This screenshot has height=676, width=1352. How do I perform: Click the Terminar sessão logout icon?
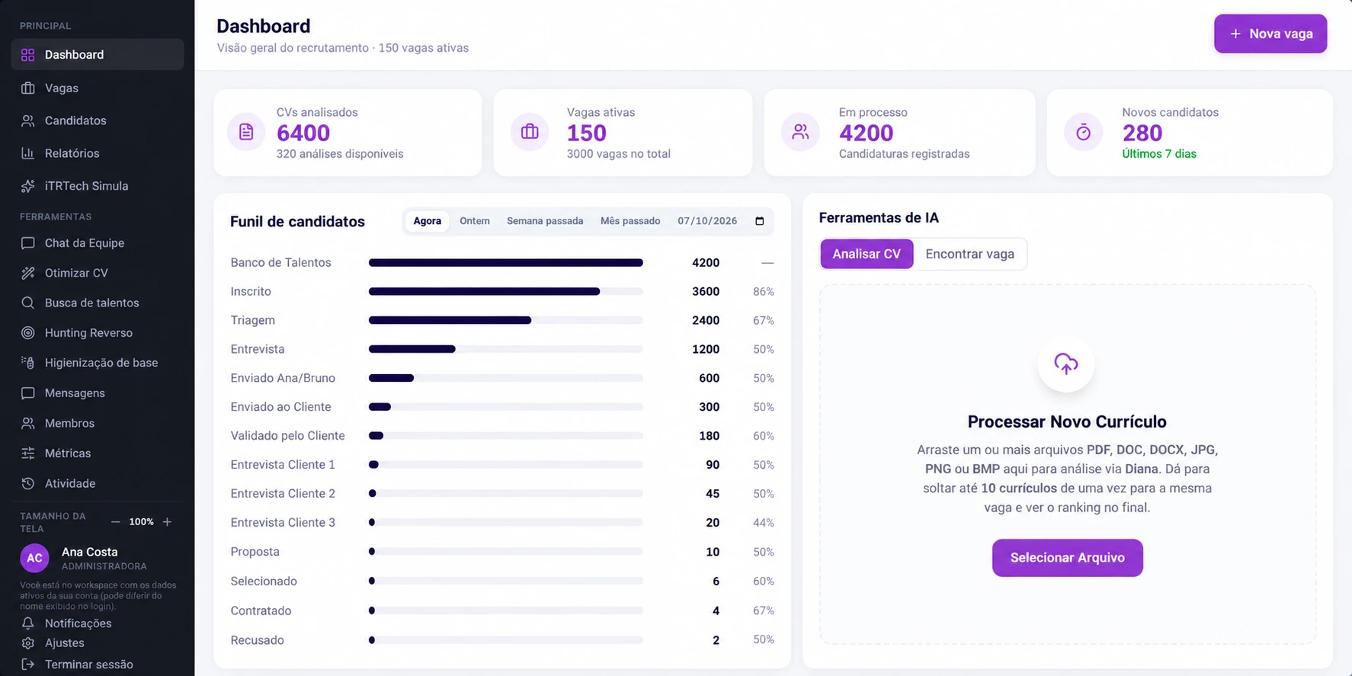(28, 665)
